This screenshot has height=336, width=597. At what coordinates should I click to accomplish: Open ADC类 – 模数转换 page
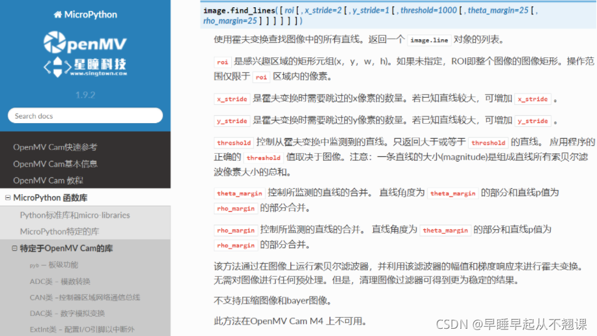coord(60,281)
